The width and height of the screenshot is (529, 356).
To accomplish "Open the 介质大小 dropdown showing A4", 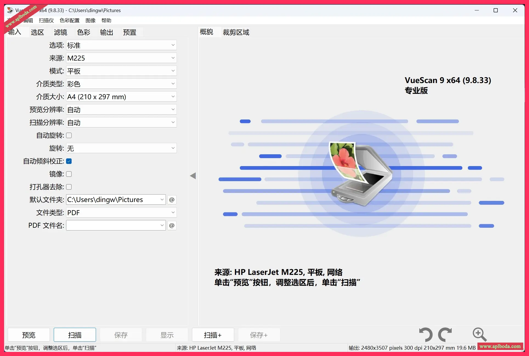I will 121,97.
